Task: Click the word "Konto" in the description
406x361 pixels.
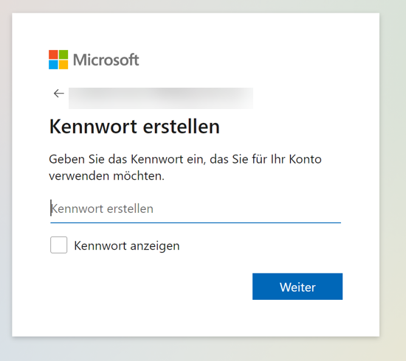Action: 306,159
